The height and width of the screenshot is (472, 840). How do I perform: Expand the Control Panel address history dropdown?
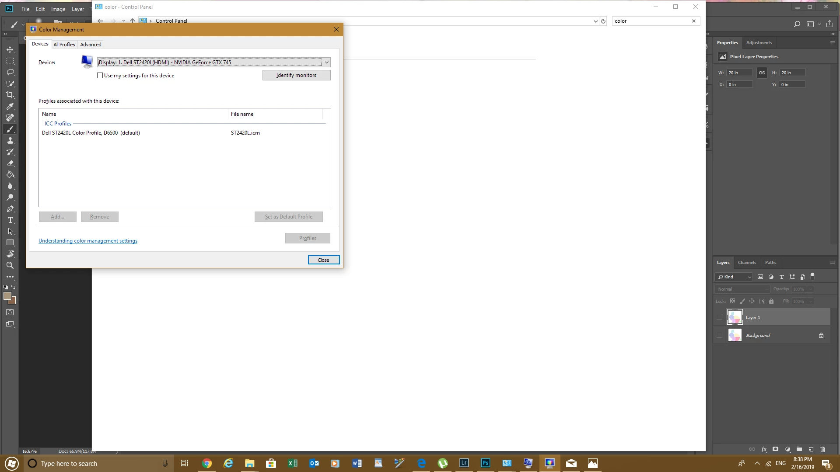point(595,21)
